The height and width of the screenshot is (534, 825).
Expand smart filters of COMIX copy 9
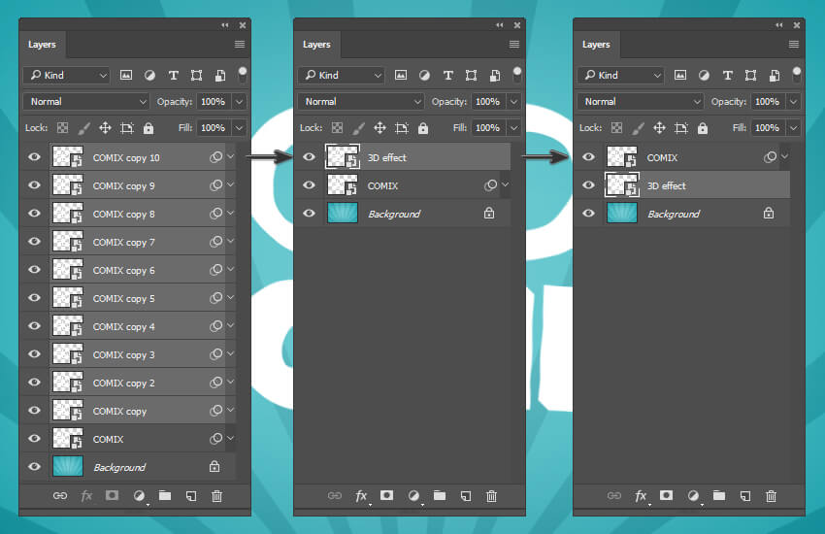(230, 184)
